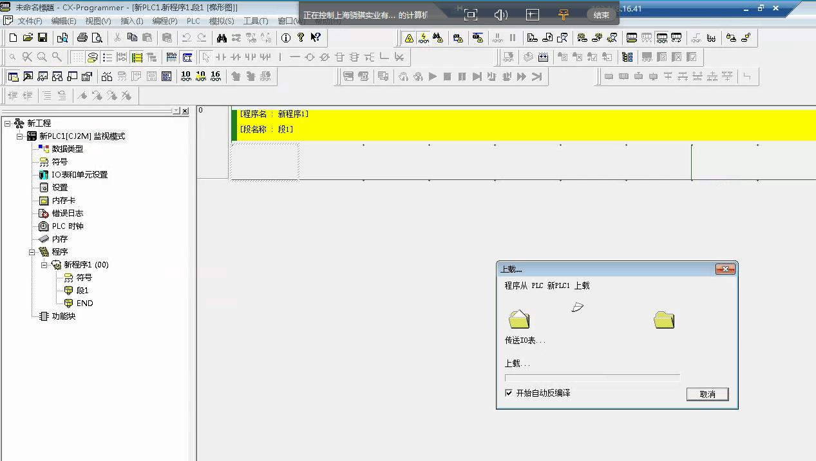Screen dimensions: 816x461
Task: Click the 结束 button on remote bar
Action: click(601, 15)
